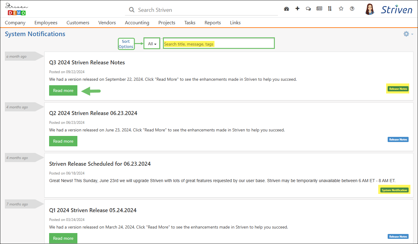Click the Q3 2024 Striven Release Notes title
418x244 pixels.
pyautogui.click(x=87, y=63)
